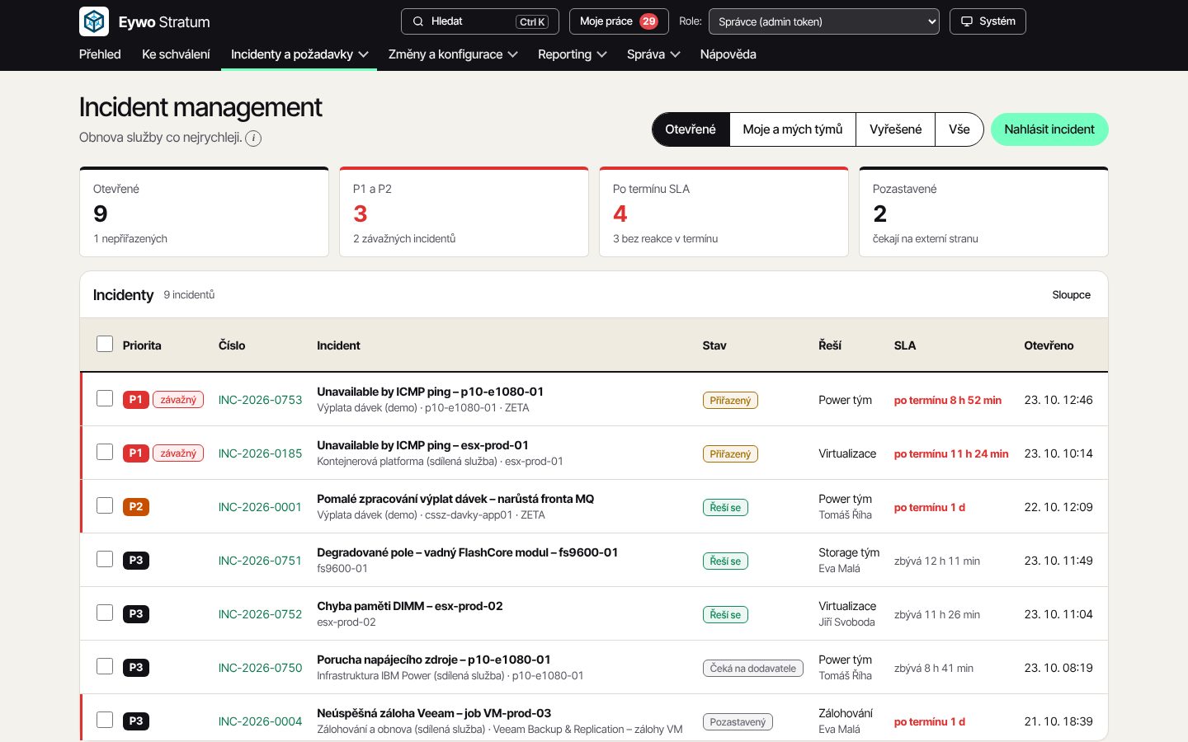The image size is (1188, 742).
Task: Open Ke schválení page
Action: pos(176,54)
